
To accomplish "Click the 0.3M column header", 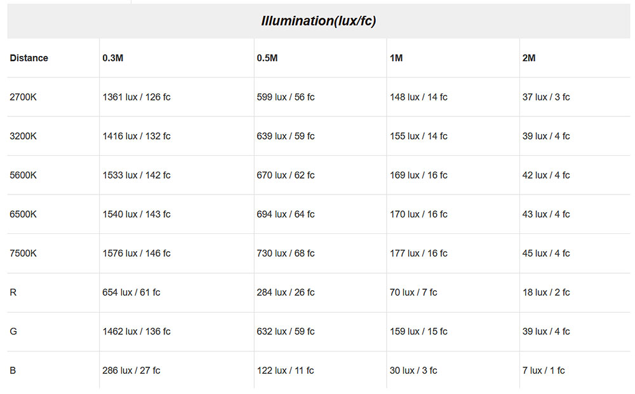I will [114, 58].
